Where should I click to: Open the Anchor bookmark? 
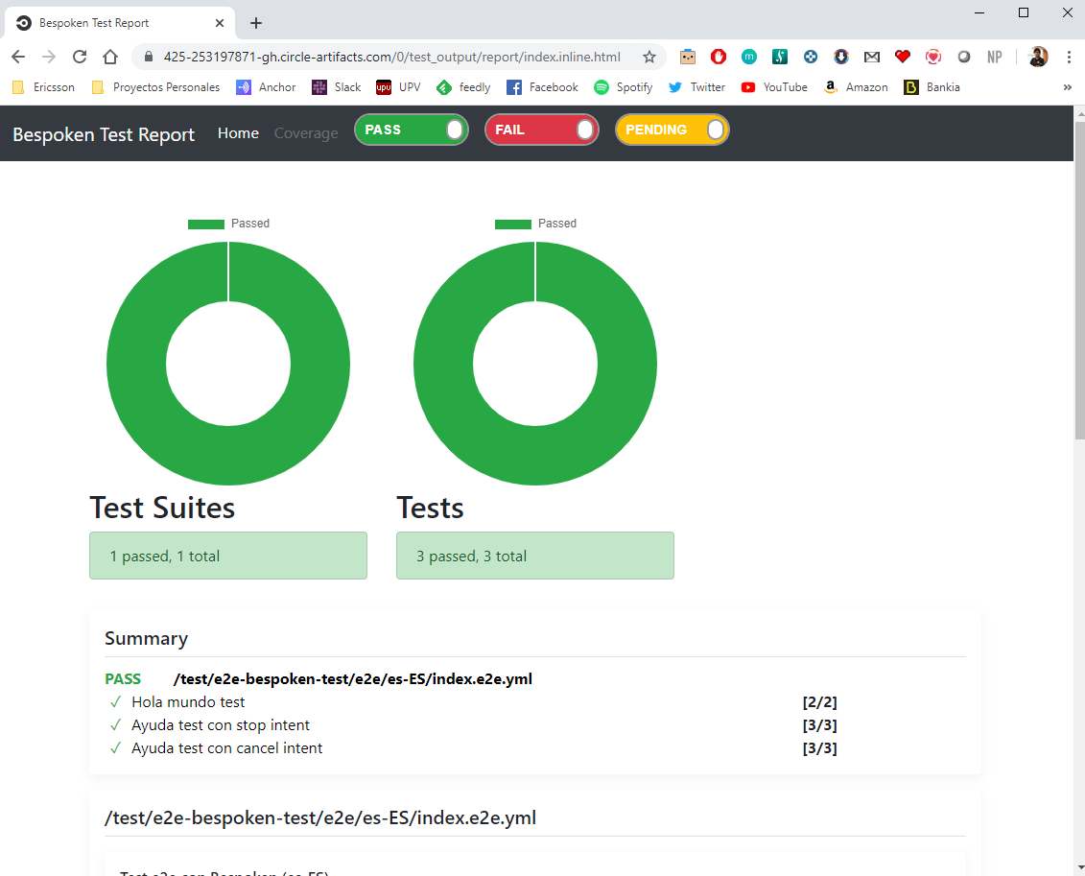click(266, 87)
